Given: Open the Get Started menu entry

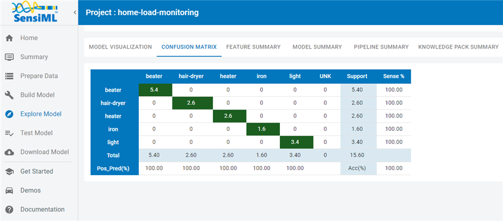Looking at the screenshot, I should point(37,171).
